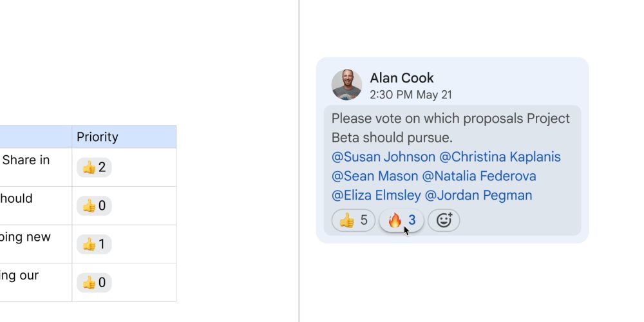Click Alan Cook's profile avatar
Screen dimensions: 644x322
346,85
